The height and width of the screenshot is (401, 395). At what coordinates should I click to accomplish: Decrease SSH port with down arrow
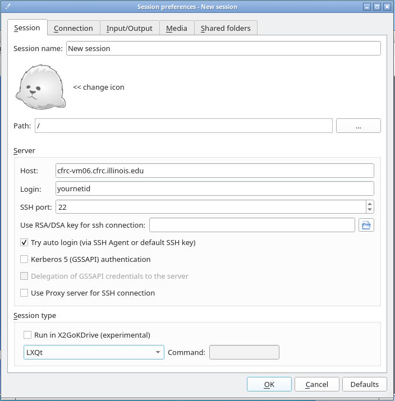coord(370,210)
